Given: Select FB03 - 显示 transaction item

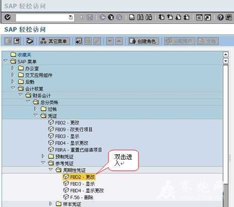Looking at the screenshot, I should (x=63, y=136).
